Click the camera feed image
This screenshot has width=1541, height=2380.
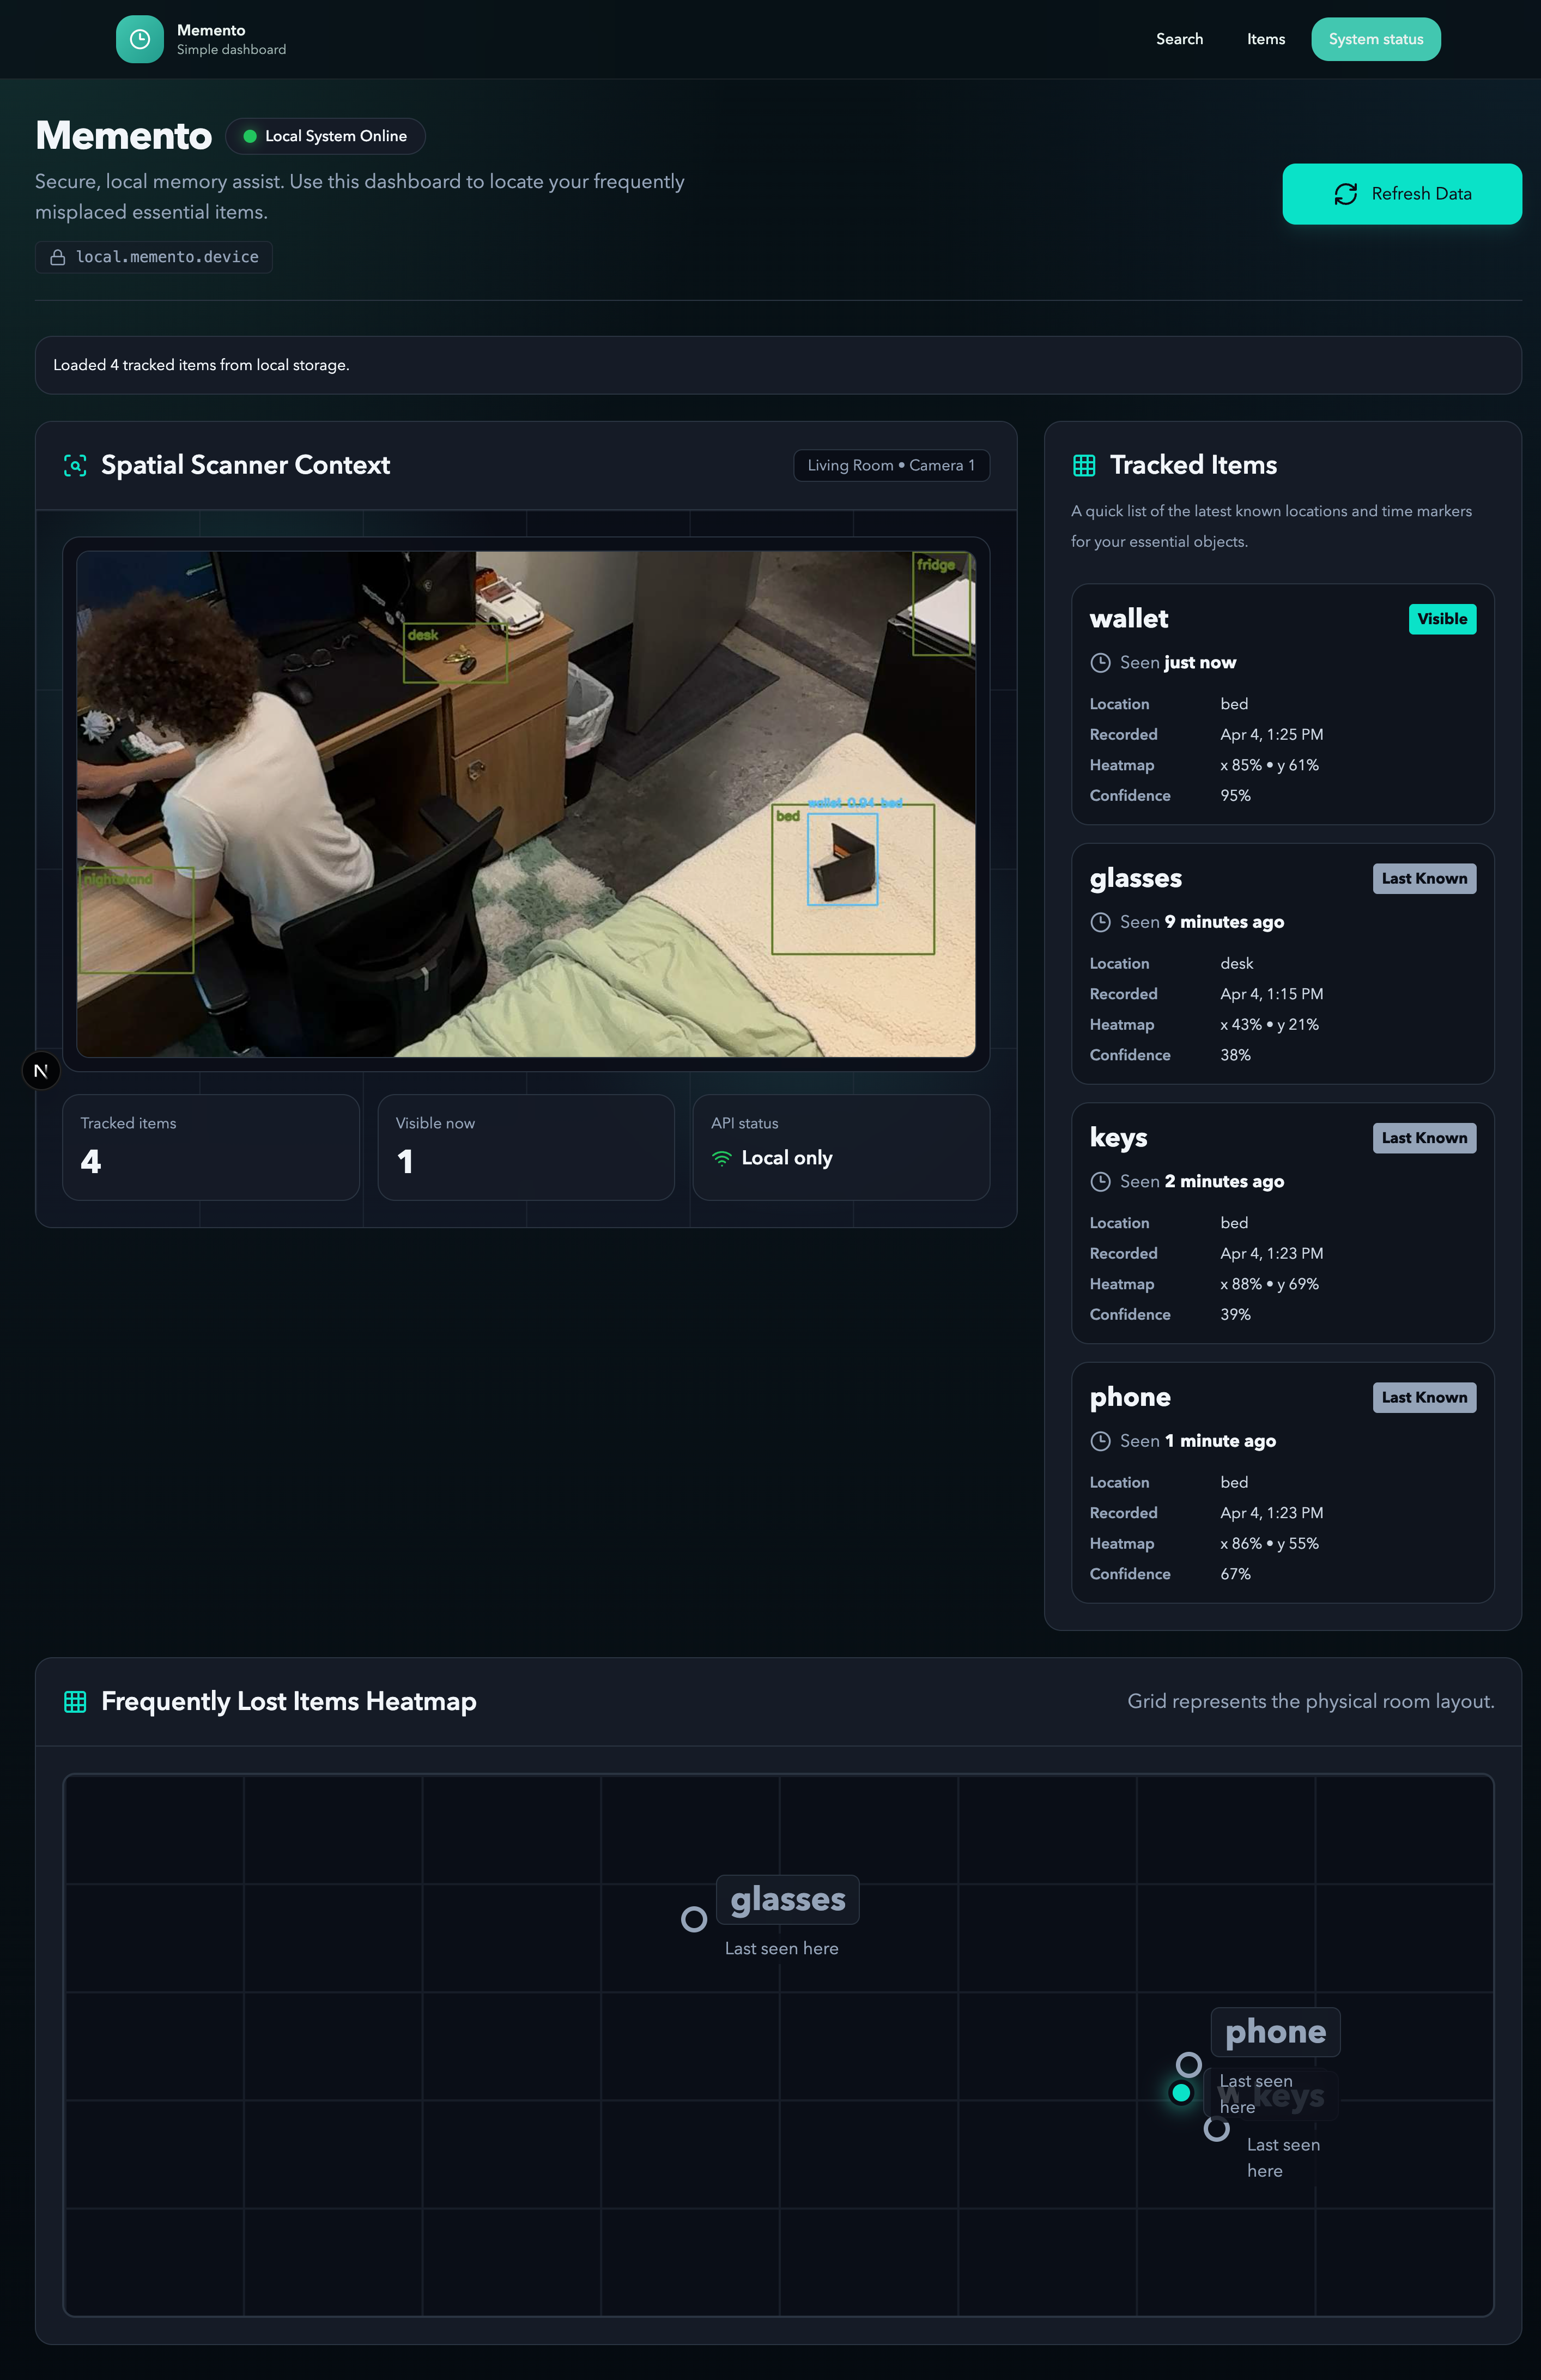[x=526, y=803]
